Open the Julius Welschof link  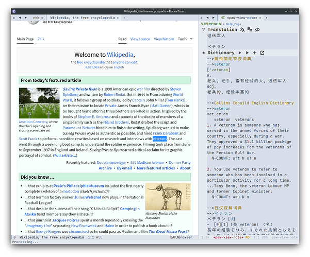(x=88, y=197)
